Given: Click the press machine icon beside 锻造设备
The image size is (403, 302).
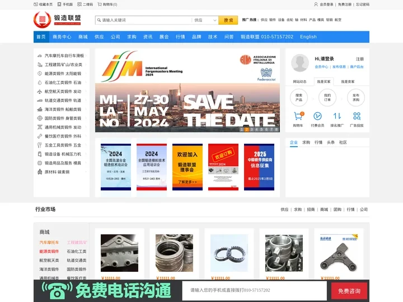Looking at the screenshot, I should (40, 154).
